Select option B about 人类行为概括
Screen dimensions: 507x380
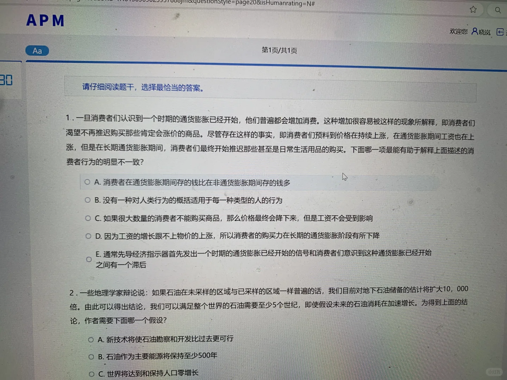click(87, 199)
